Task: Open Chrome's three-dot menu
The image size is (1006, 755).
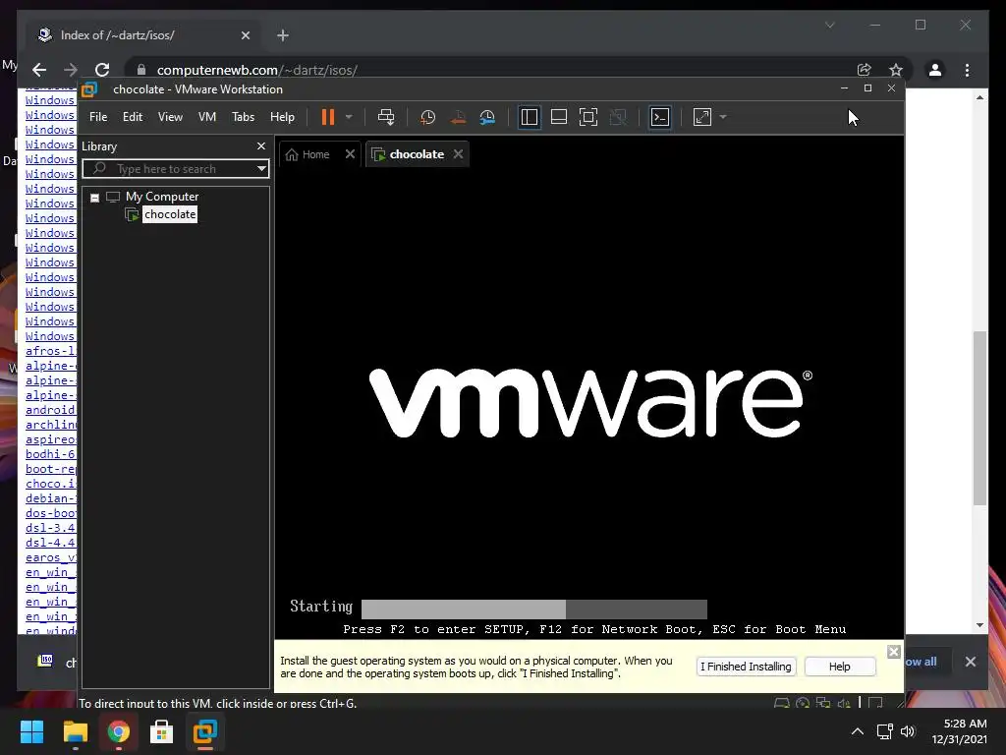Action: click(x=967, y=70)
